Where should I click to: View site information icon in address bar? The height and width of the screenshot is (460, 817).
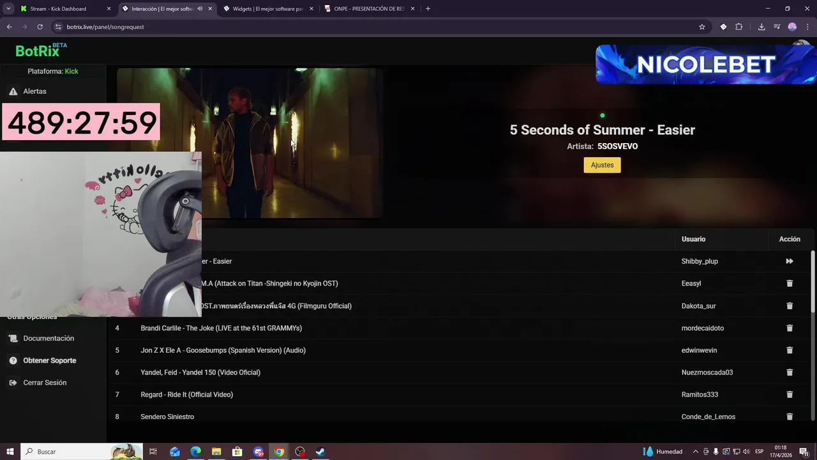(x=58, y=27)
